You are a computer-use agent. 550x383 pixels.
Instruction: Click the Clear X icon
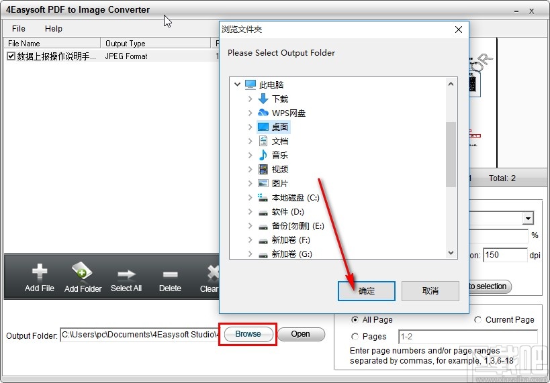point(213,272)
